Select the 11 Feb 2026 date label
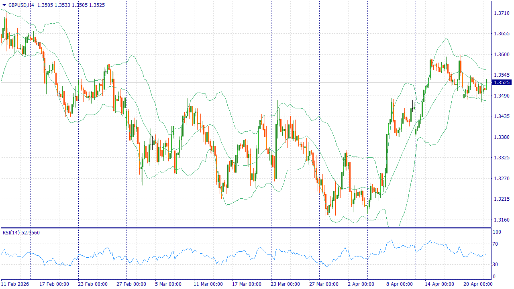Viewport: 514px width, 289px height. [16, 284]
